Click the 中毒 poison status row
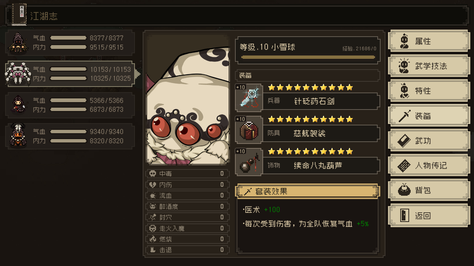This screenshot has width=474, height=266. [188, 174]
